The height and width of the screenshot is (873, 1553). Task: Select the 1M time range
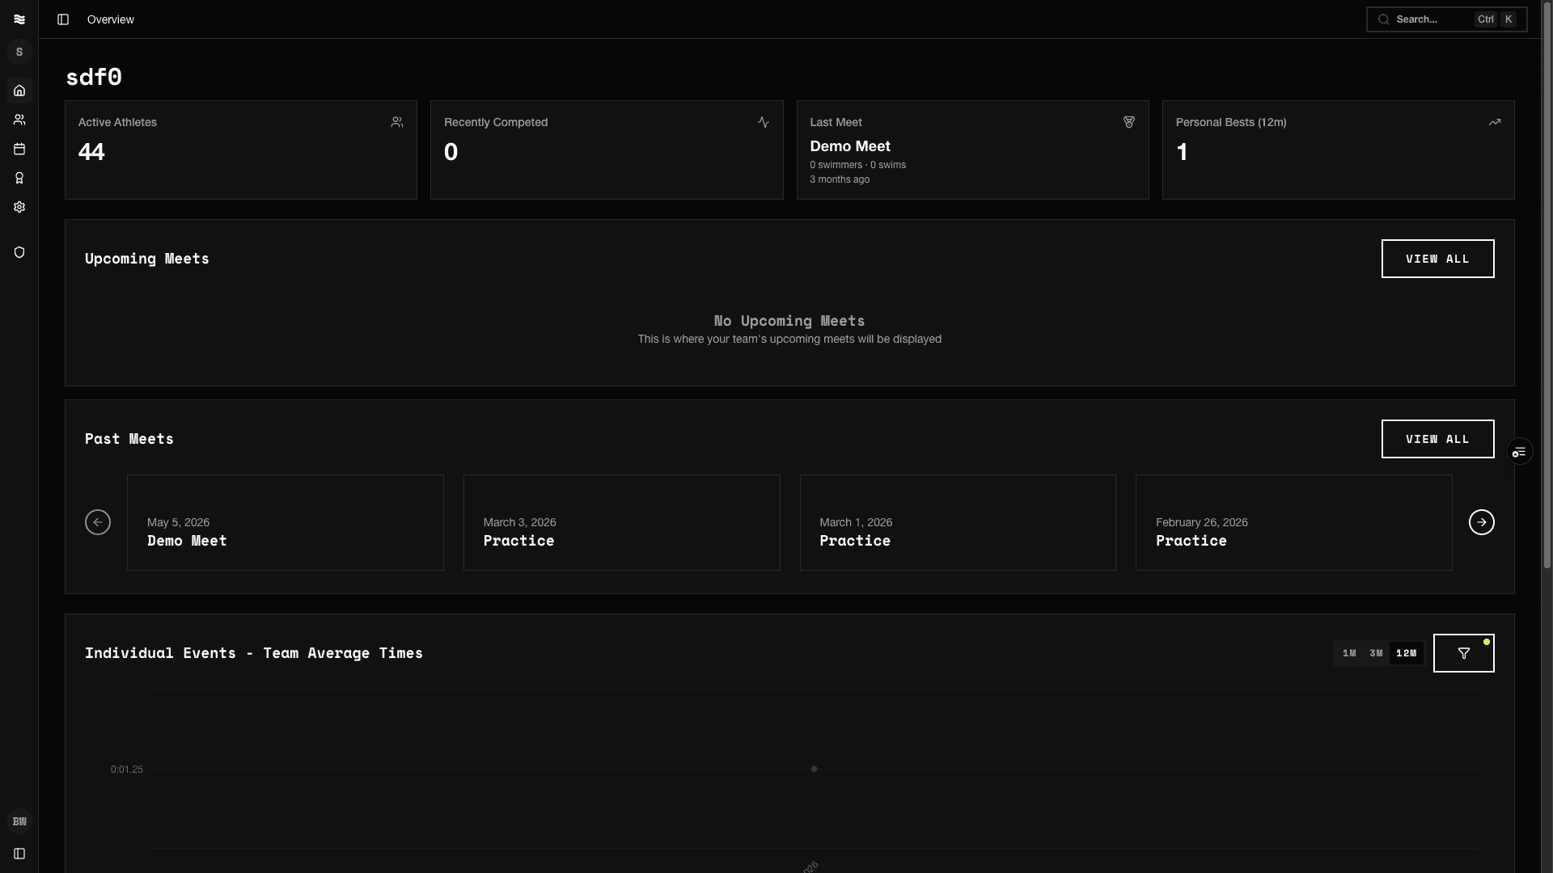[1349, 653]
